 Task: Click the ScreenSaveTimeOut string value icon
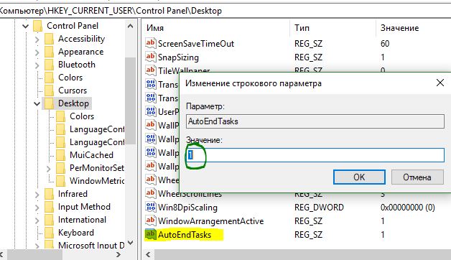coord(150,43)
